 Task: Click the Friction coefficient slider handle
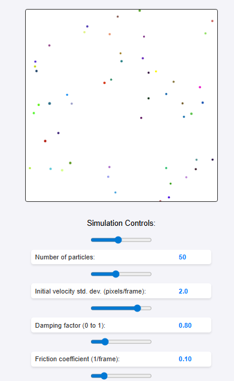(x=105, y=342)
